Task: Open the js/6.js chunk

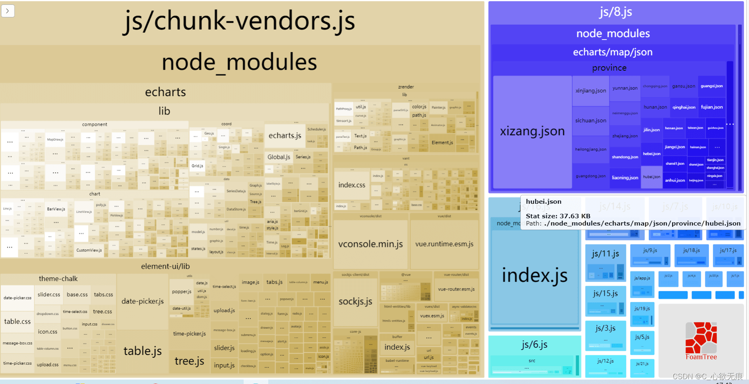Action: point(534,344)
